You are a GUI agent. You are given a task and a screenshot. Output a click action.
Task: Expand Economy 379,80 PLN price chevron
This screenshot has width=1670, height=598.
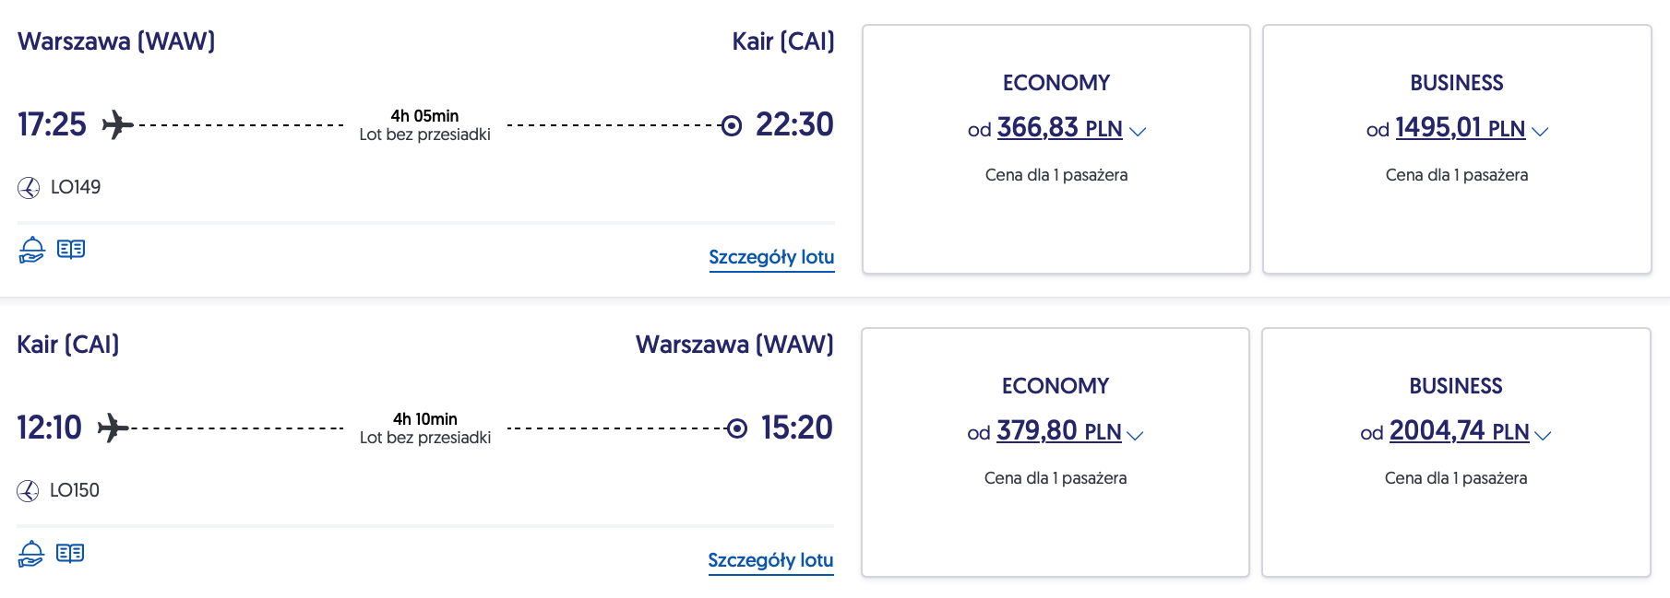(x=1136, y=435)
